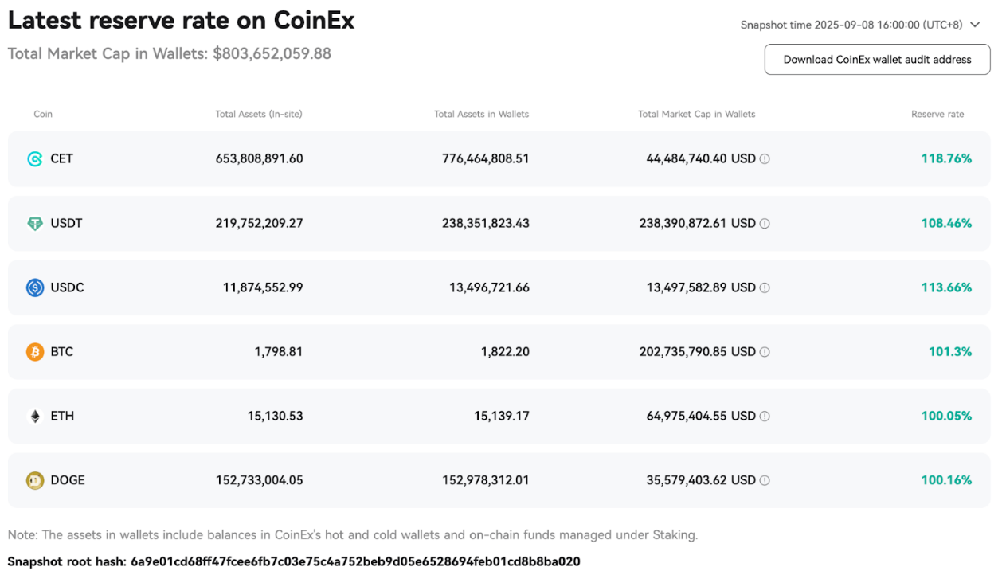Open the info tooltip beside CET market cap
Viewport: 1002px width, 571px height.
(x=765, y=158)
